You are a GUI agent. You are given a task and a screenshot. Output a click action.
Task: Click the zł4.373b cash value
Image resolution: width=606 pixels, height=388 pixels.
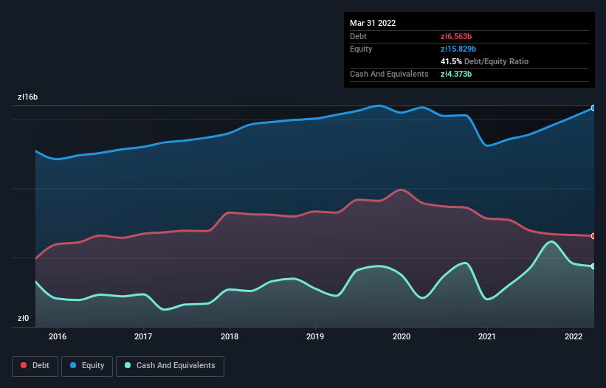coord(456,74)
